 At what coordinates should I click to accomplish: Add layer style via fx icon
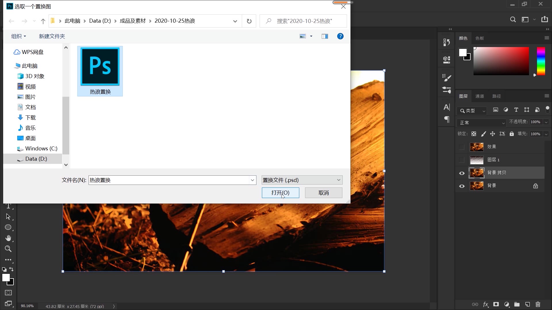[486, 304]
